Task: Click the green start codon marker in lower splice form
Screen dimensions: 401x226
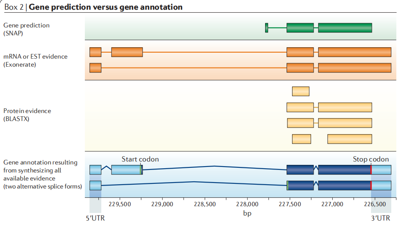Action: tap(287, 186)
